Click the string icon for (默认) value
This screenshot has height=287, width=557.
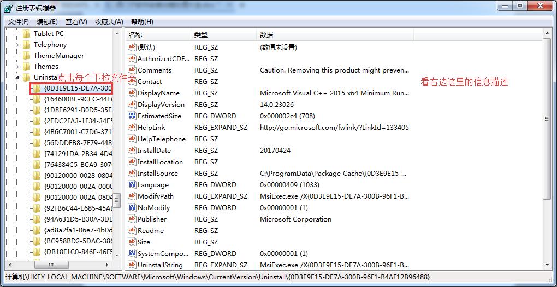pos(132,47)
